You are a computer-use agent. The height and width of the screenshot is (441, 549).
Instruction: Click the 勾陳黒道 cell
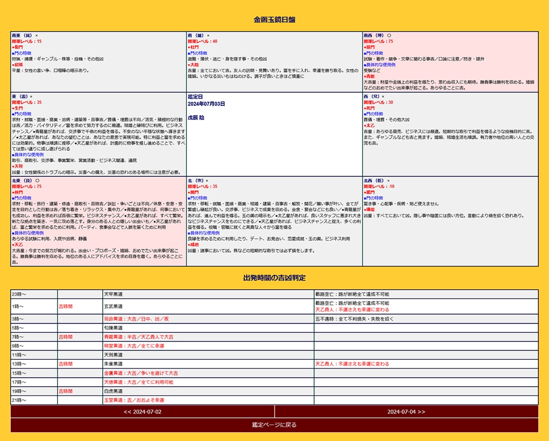(208, 328)
